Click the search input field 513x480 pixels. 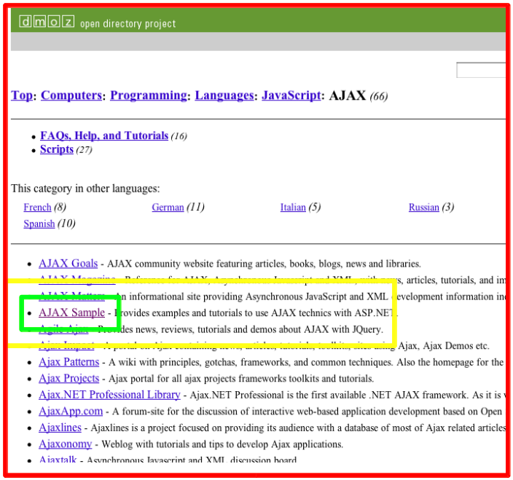tap(481, 71)
